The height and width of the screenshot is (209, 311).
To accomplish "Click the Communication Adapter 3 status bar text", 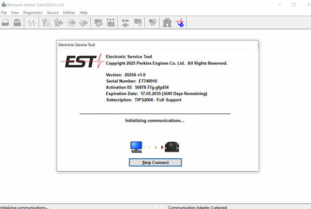I will pyautogui.click(x=197, y=207).
